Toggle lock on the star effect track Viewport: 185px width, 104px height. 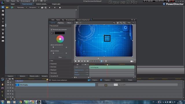point(13,91)
